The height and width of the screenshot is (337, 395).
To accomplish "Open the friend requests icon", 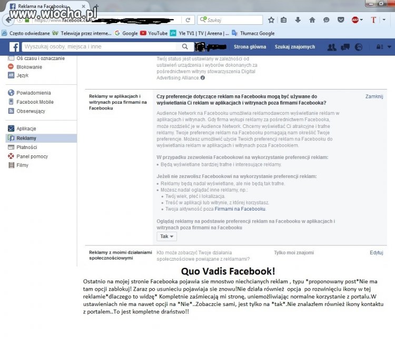I will pyautogui.click(x=331, y=47).
